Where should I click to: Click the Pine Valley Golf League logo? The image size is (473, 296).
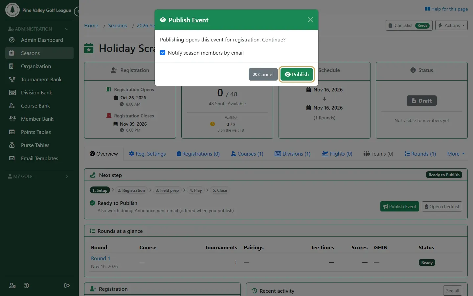click(x=12, y=10)
